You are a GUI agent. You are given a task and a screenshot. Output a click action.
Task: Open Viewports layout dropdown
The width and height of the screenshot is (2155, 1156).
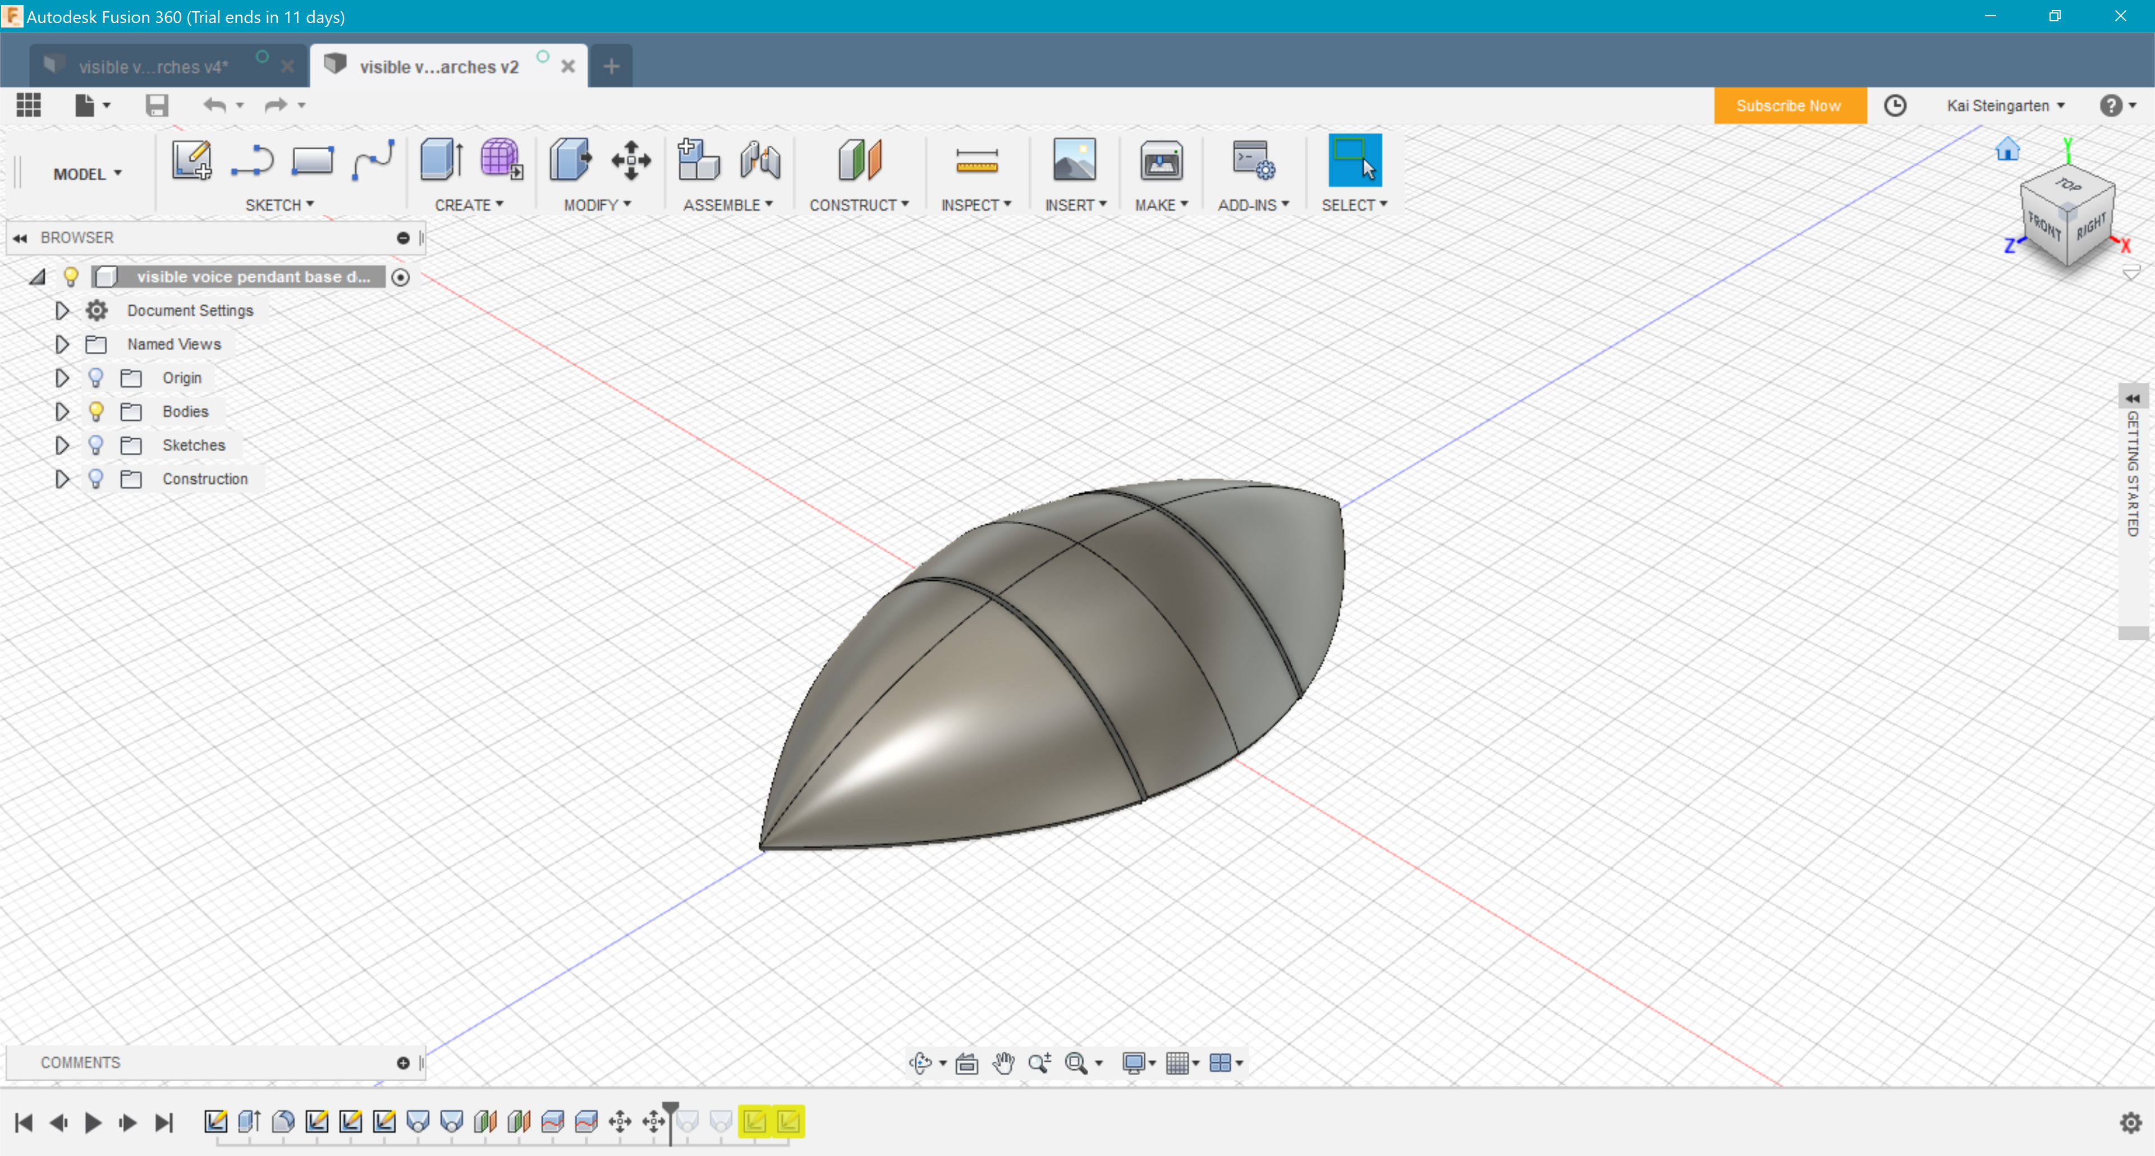coord(1226,1062)
